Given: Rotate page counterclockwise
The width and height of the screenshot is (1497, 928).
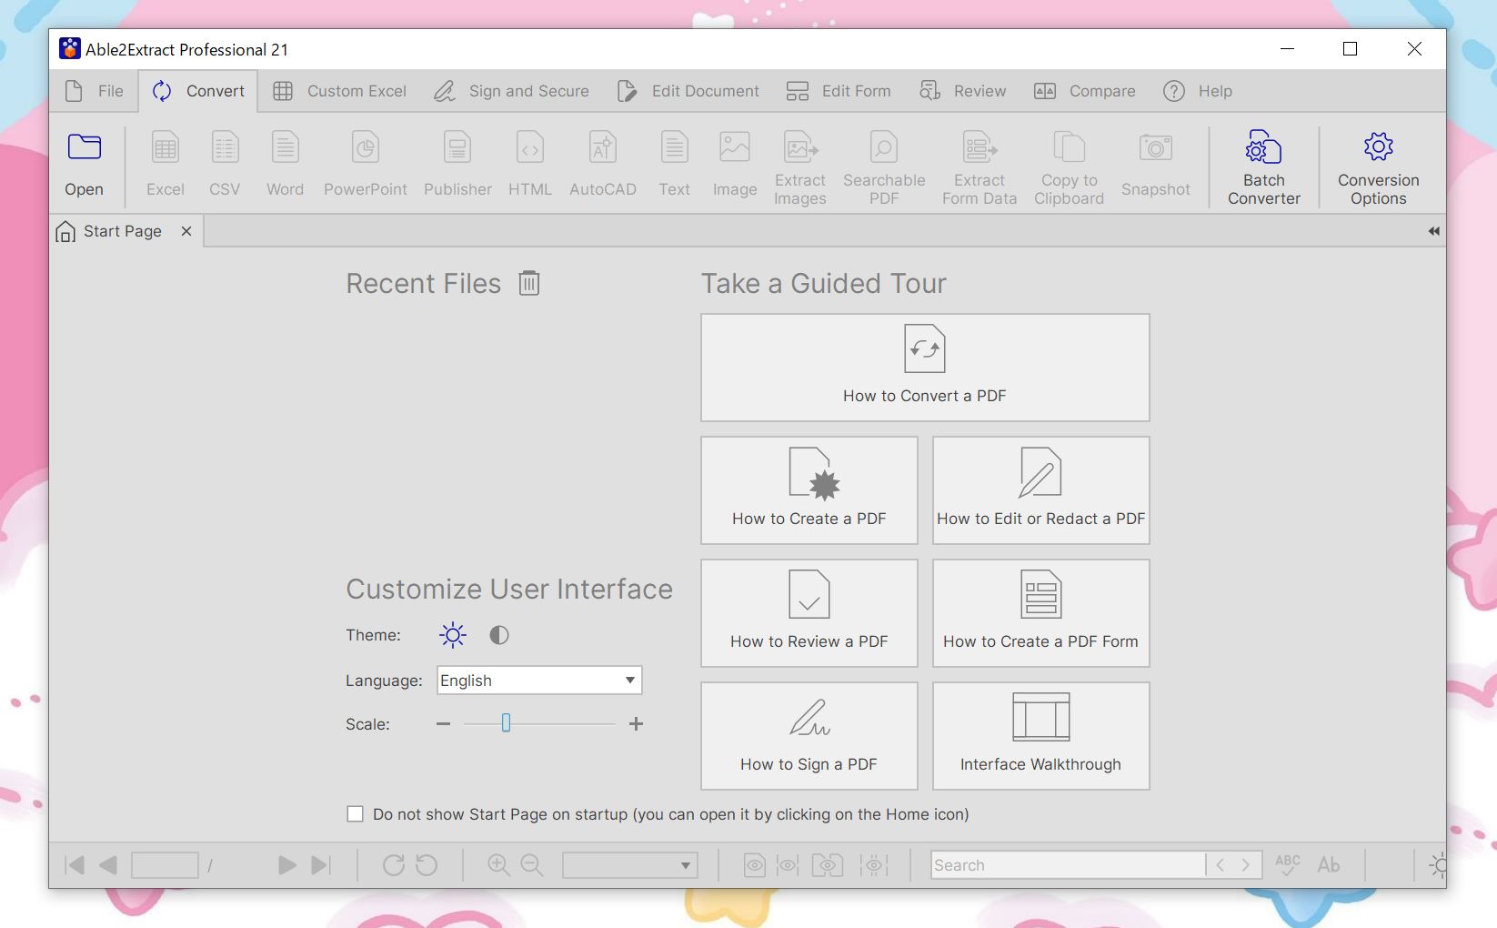Looking at the screenshot, I should [427, 865].
